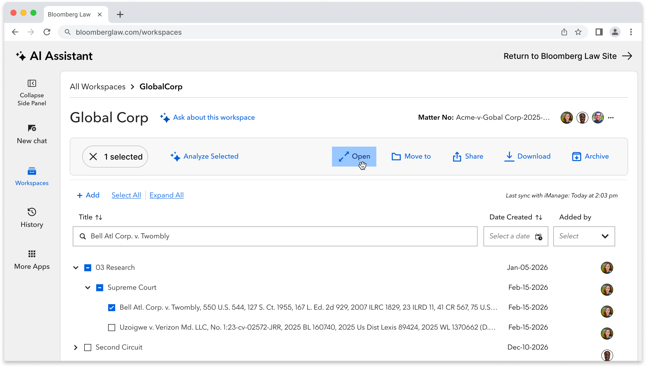Uncheck the Bell Atl. Corp. v. Twombly checkbox
The width and height of the screenshot is (646, 367).
click(x=112, y=308)
